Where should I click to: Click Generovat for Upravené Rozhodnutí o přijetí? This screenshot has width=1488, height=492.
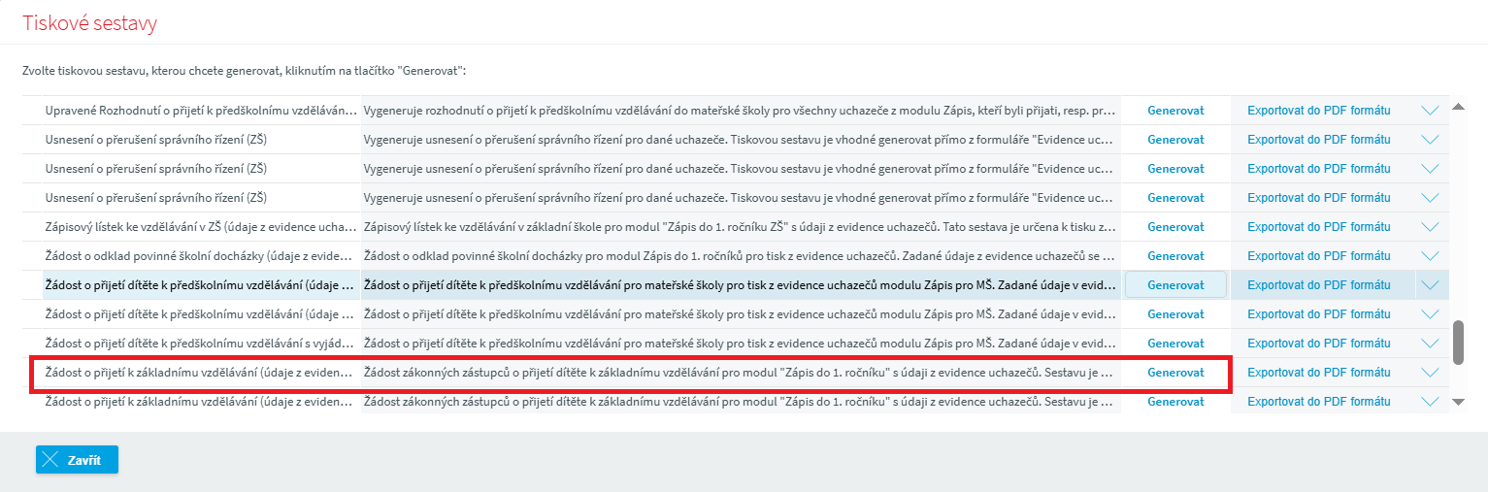click(x=1175, y=111)
